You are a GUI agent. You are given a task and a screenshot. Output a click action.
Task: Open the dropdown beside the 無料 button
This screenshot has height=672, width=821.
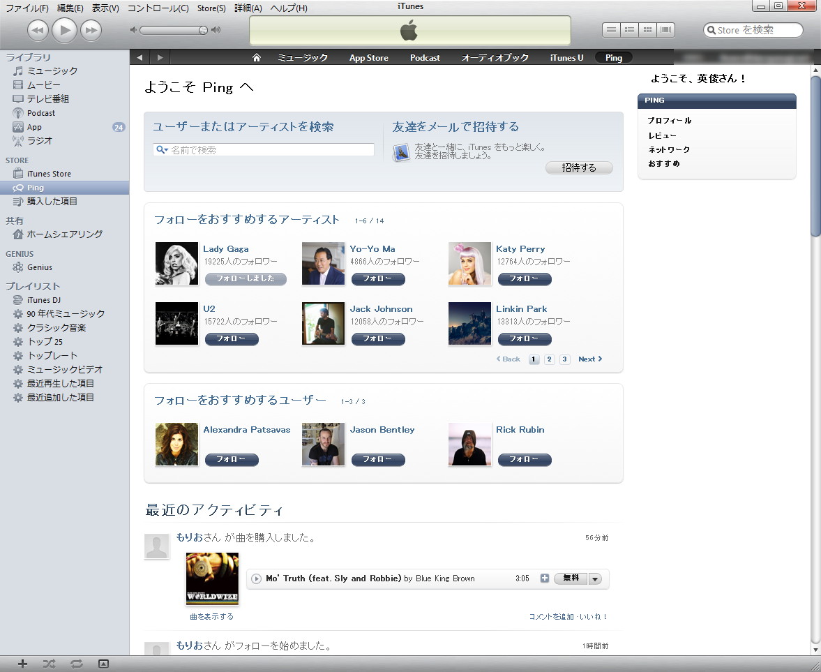[596, 578]
